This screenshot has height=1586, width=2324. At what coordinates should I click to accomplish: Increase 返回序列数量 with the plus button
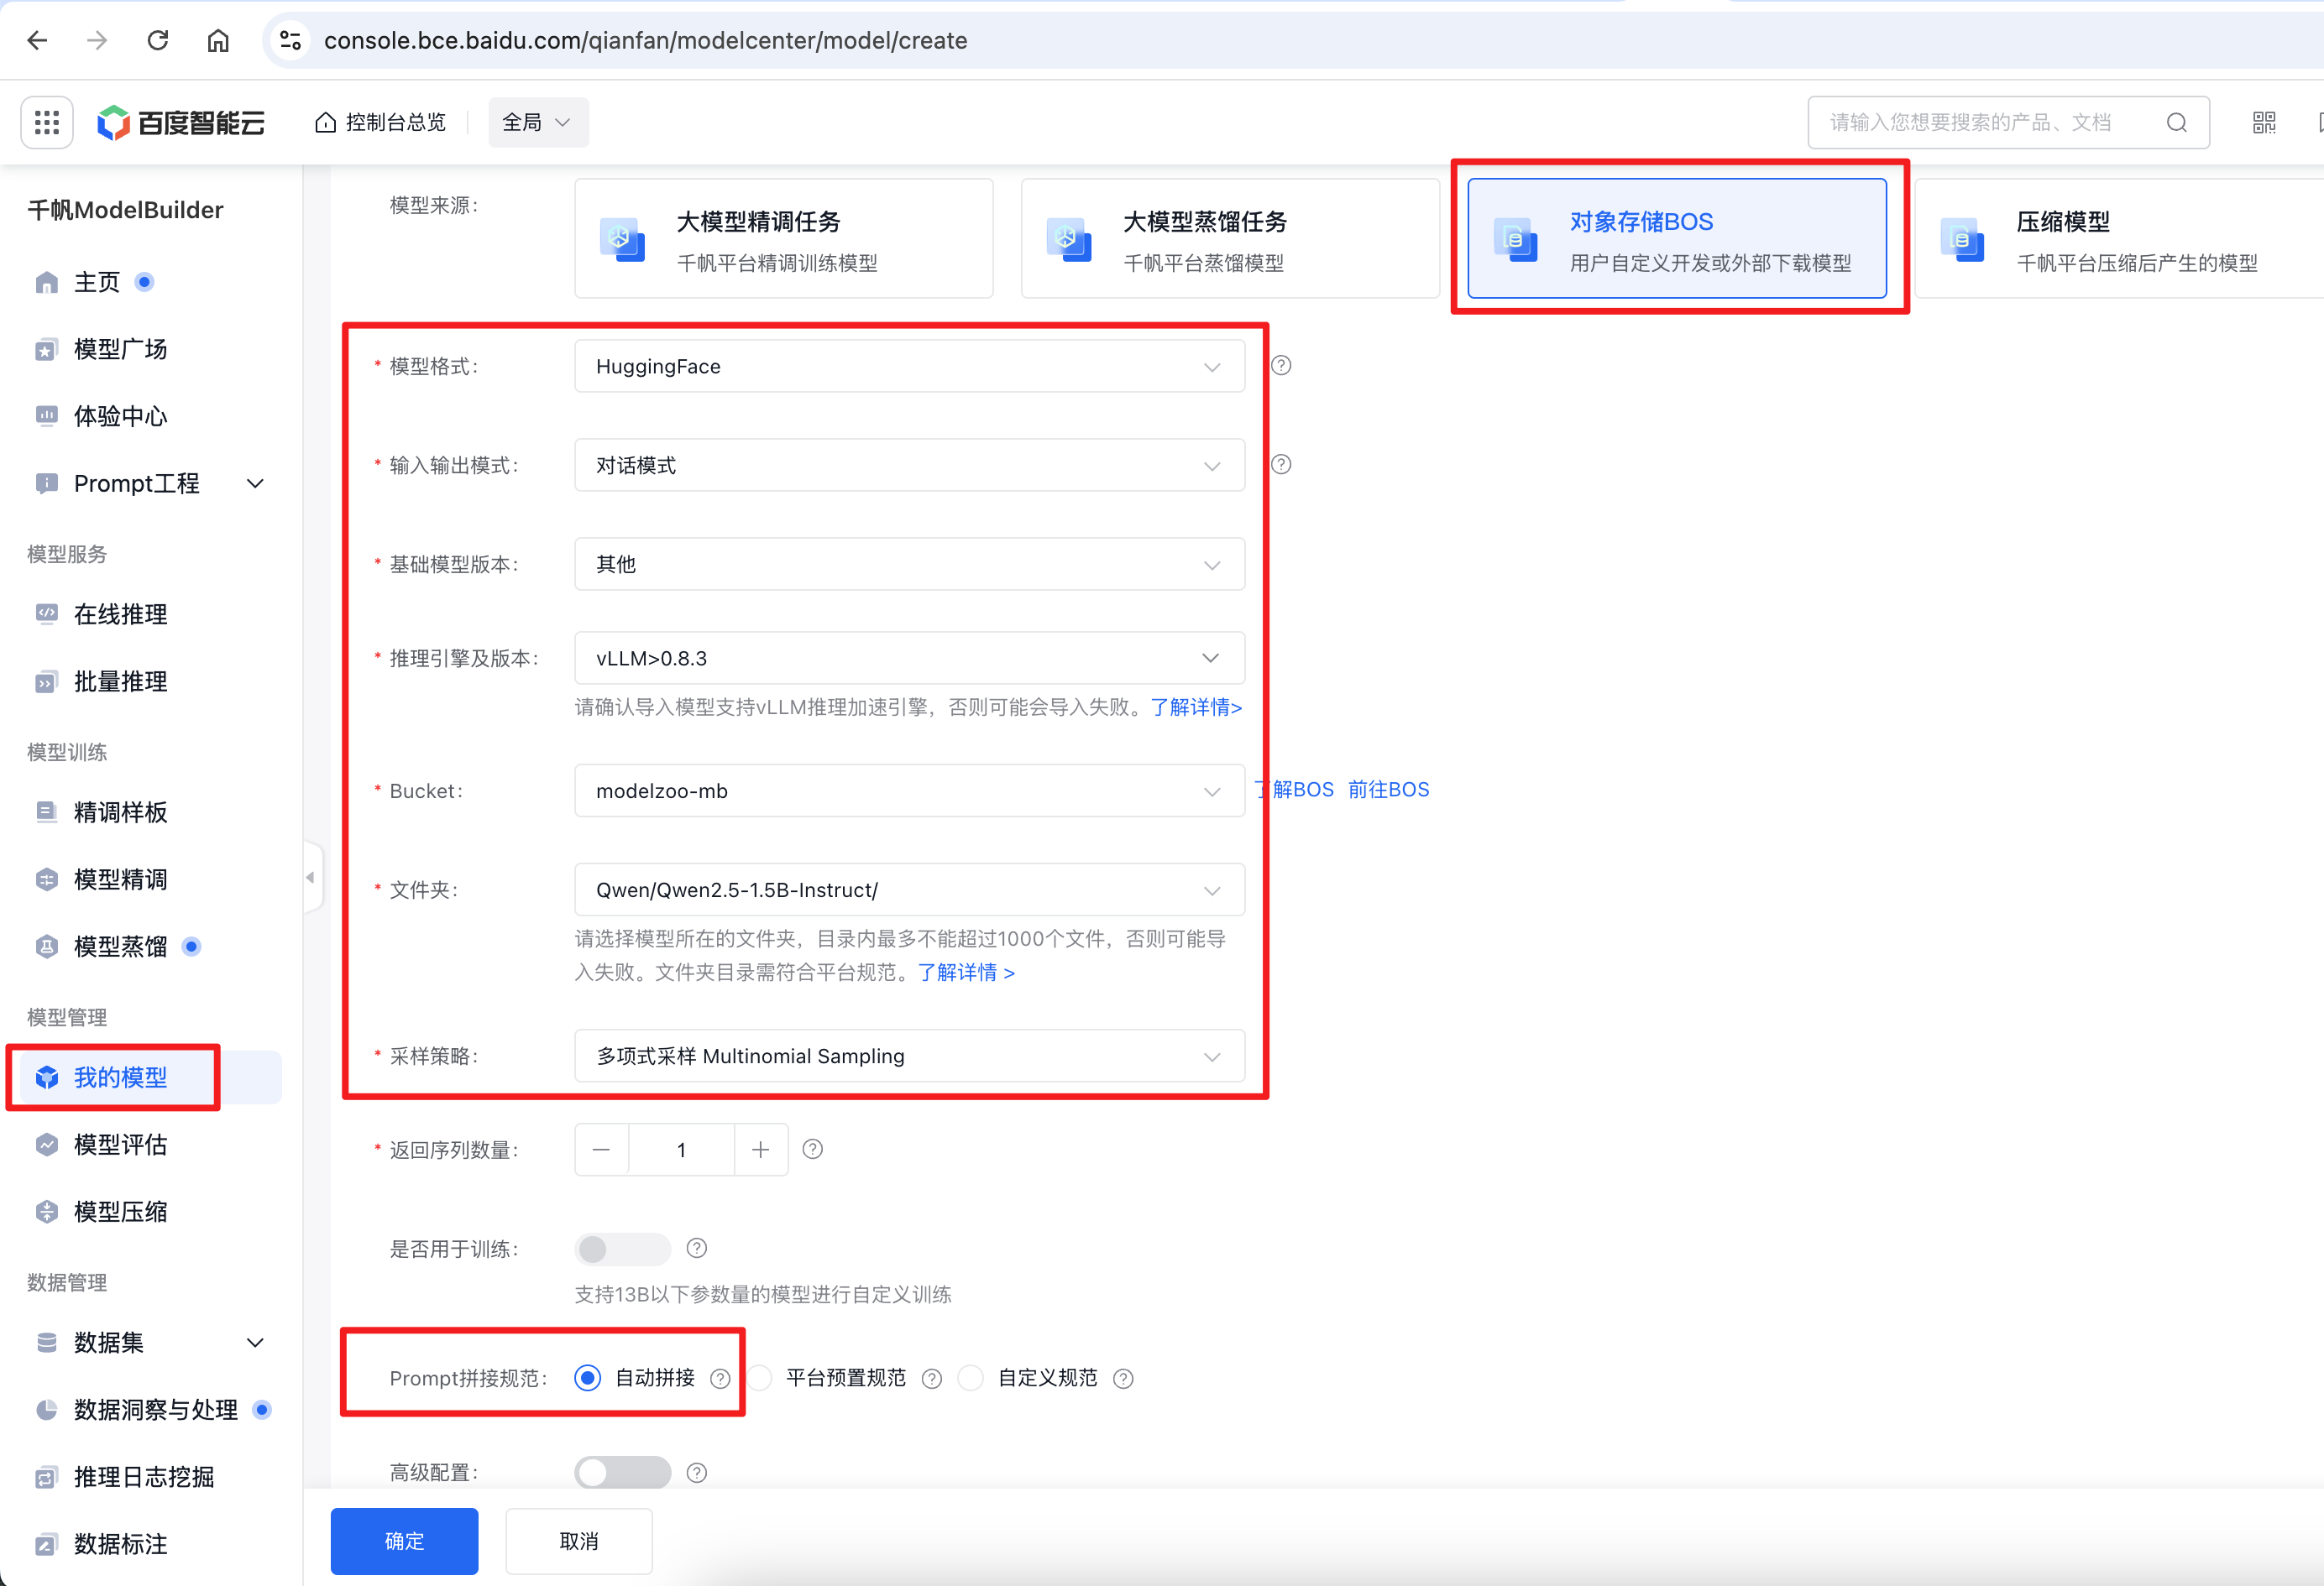(761, 1150)
